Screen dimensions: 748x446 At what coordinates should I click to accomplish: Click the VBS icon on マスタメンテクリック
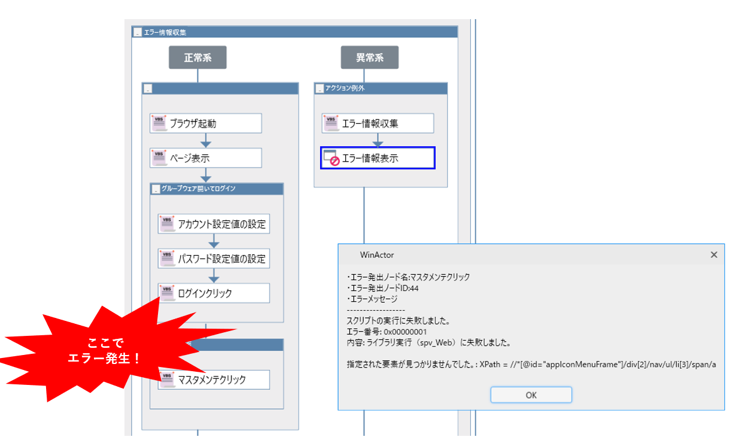(168, 379)
